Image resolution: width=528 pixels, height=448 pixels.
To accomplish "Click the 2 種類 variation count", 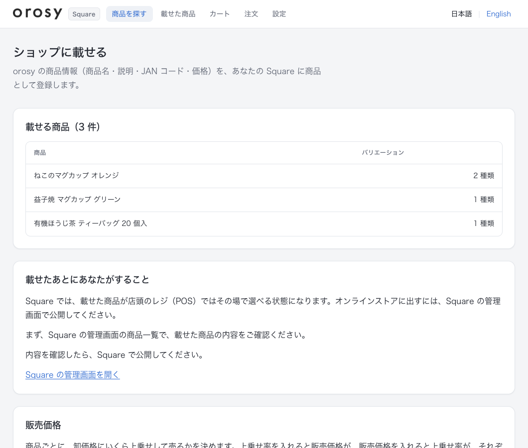I will [484, 176].
